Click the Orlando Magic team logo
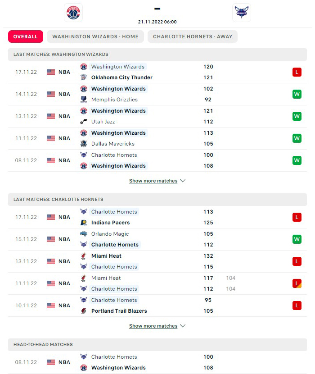 [84, 234]
